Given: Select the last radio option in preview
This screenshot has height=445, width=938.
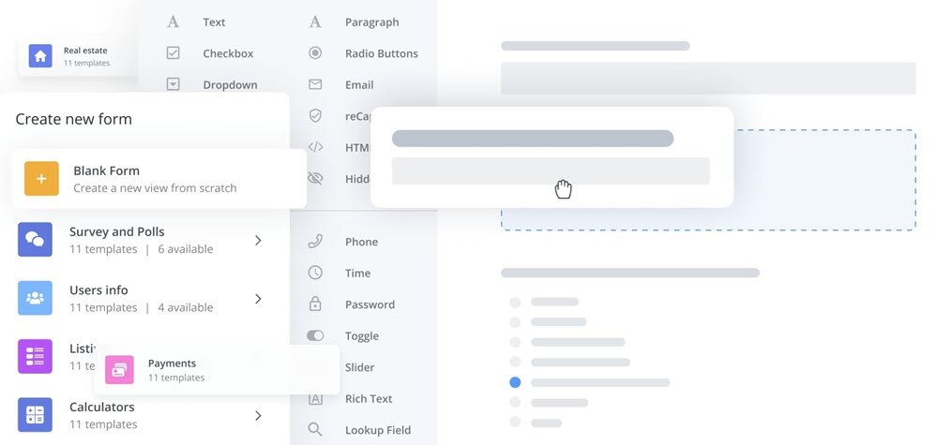Looking at the screenshot, I should tap(515, 423).
